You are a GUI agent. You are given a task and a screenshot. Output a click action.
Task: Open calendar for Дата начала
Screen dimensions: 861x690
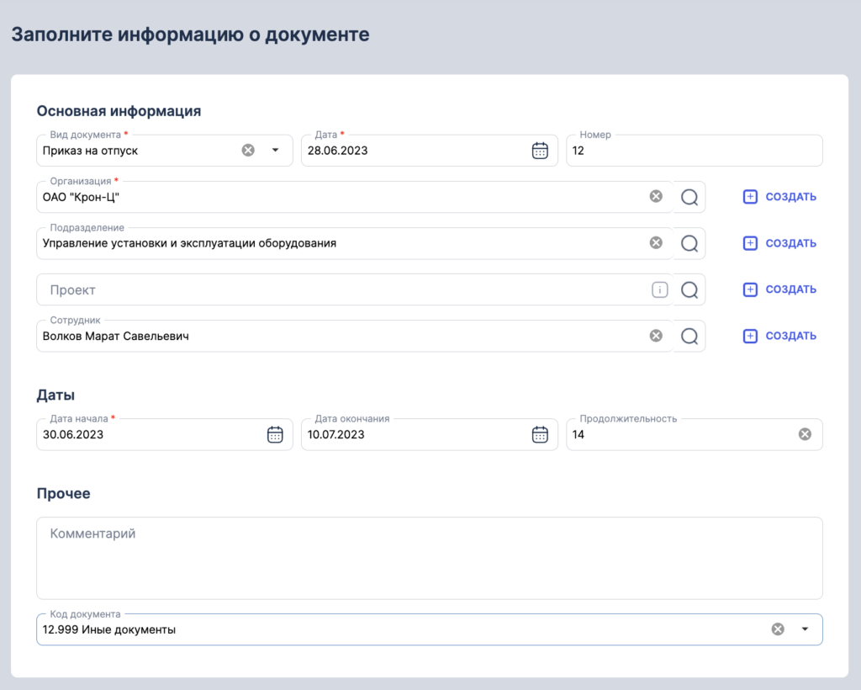point(275,434)
